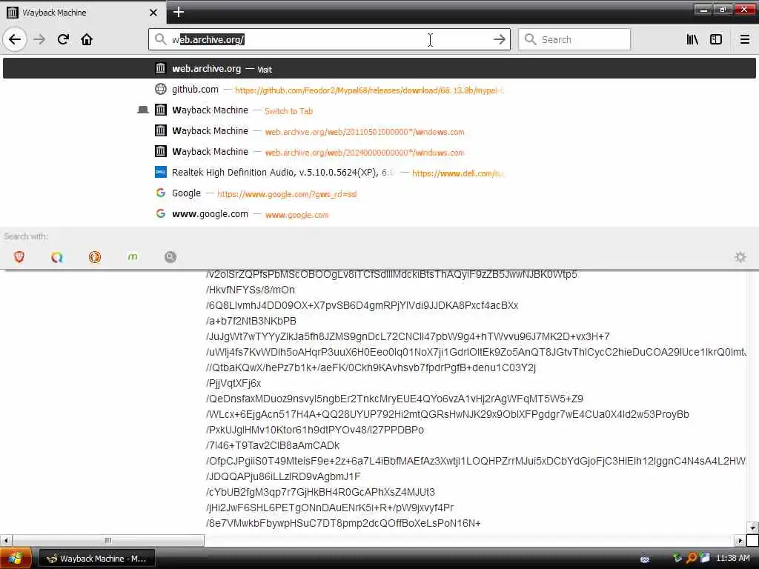Click the green safely remove hardware tray icon
This screenshot has height=569, width=759.
677,559
